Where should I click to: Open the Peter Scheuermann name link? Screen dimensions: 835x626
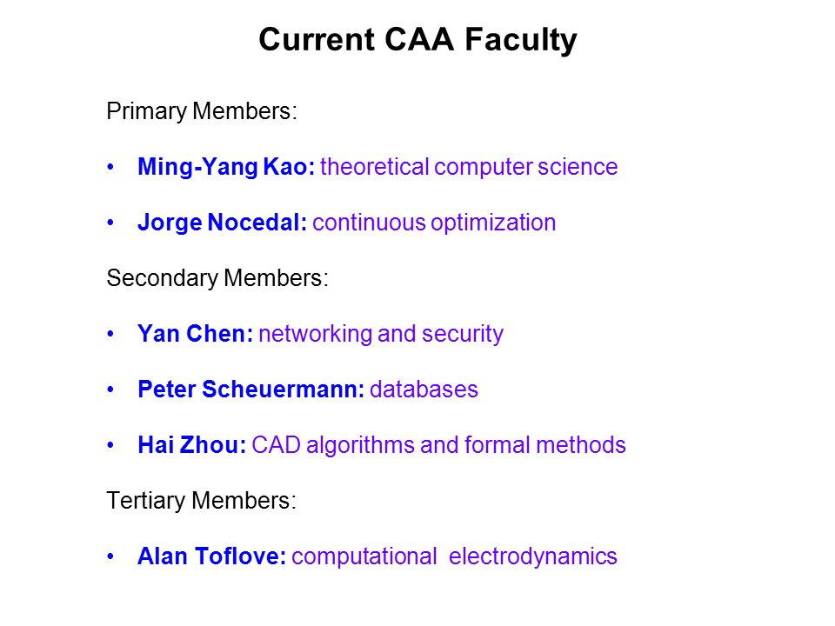(x=250, y=390)
